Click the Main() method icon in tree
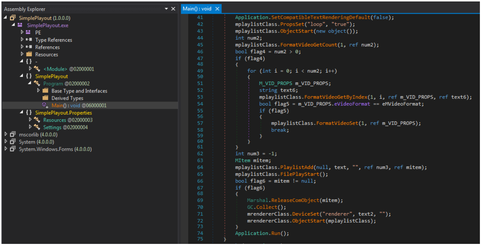Image resolution: width=481 pixels, height=245 pixels. (x=45, y=105)
